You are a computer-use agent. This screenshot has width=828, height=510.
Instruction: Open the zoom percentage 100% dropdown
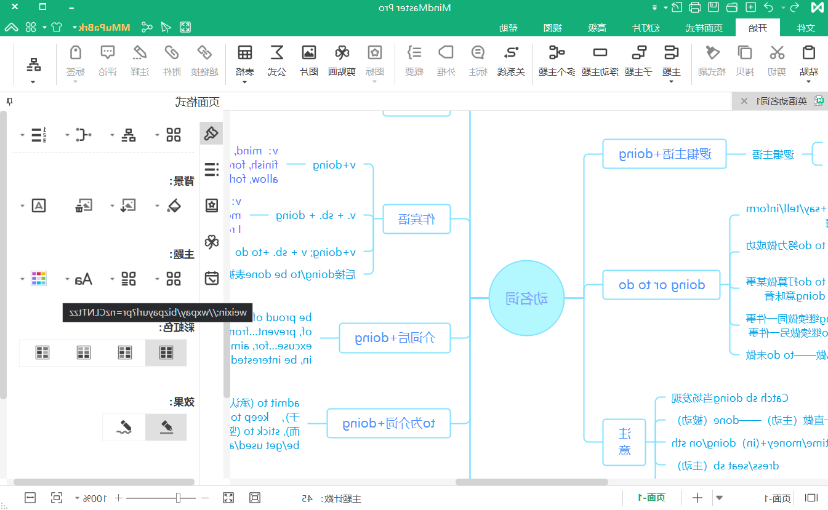click(77, 498)
